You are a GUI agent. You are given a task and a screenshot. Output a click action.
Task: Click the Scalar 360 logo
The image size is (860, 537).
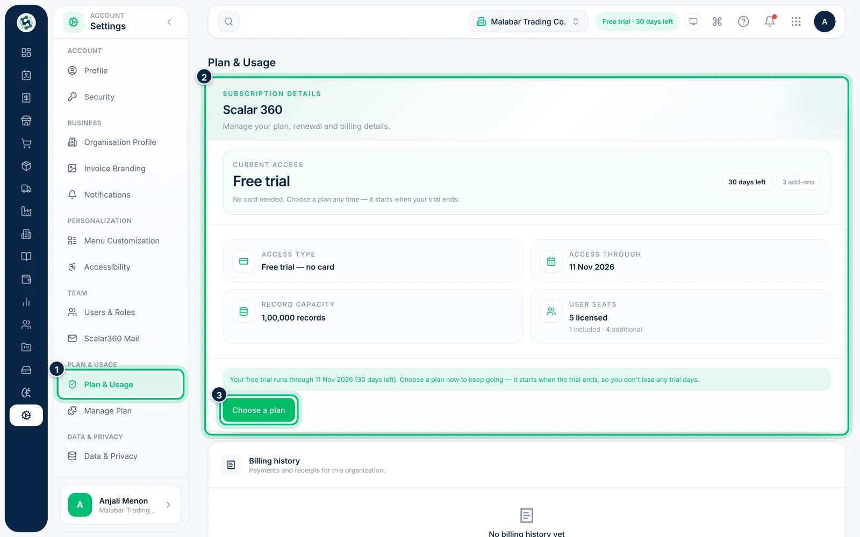(x=26, y=23)
